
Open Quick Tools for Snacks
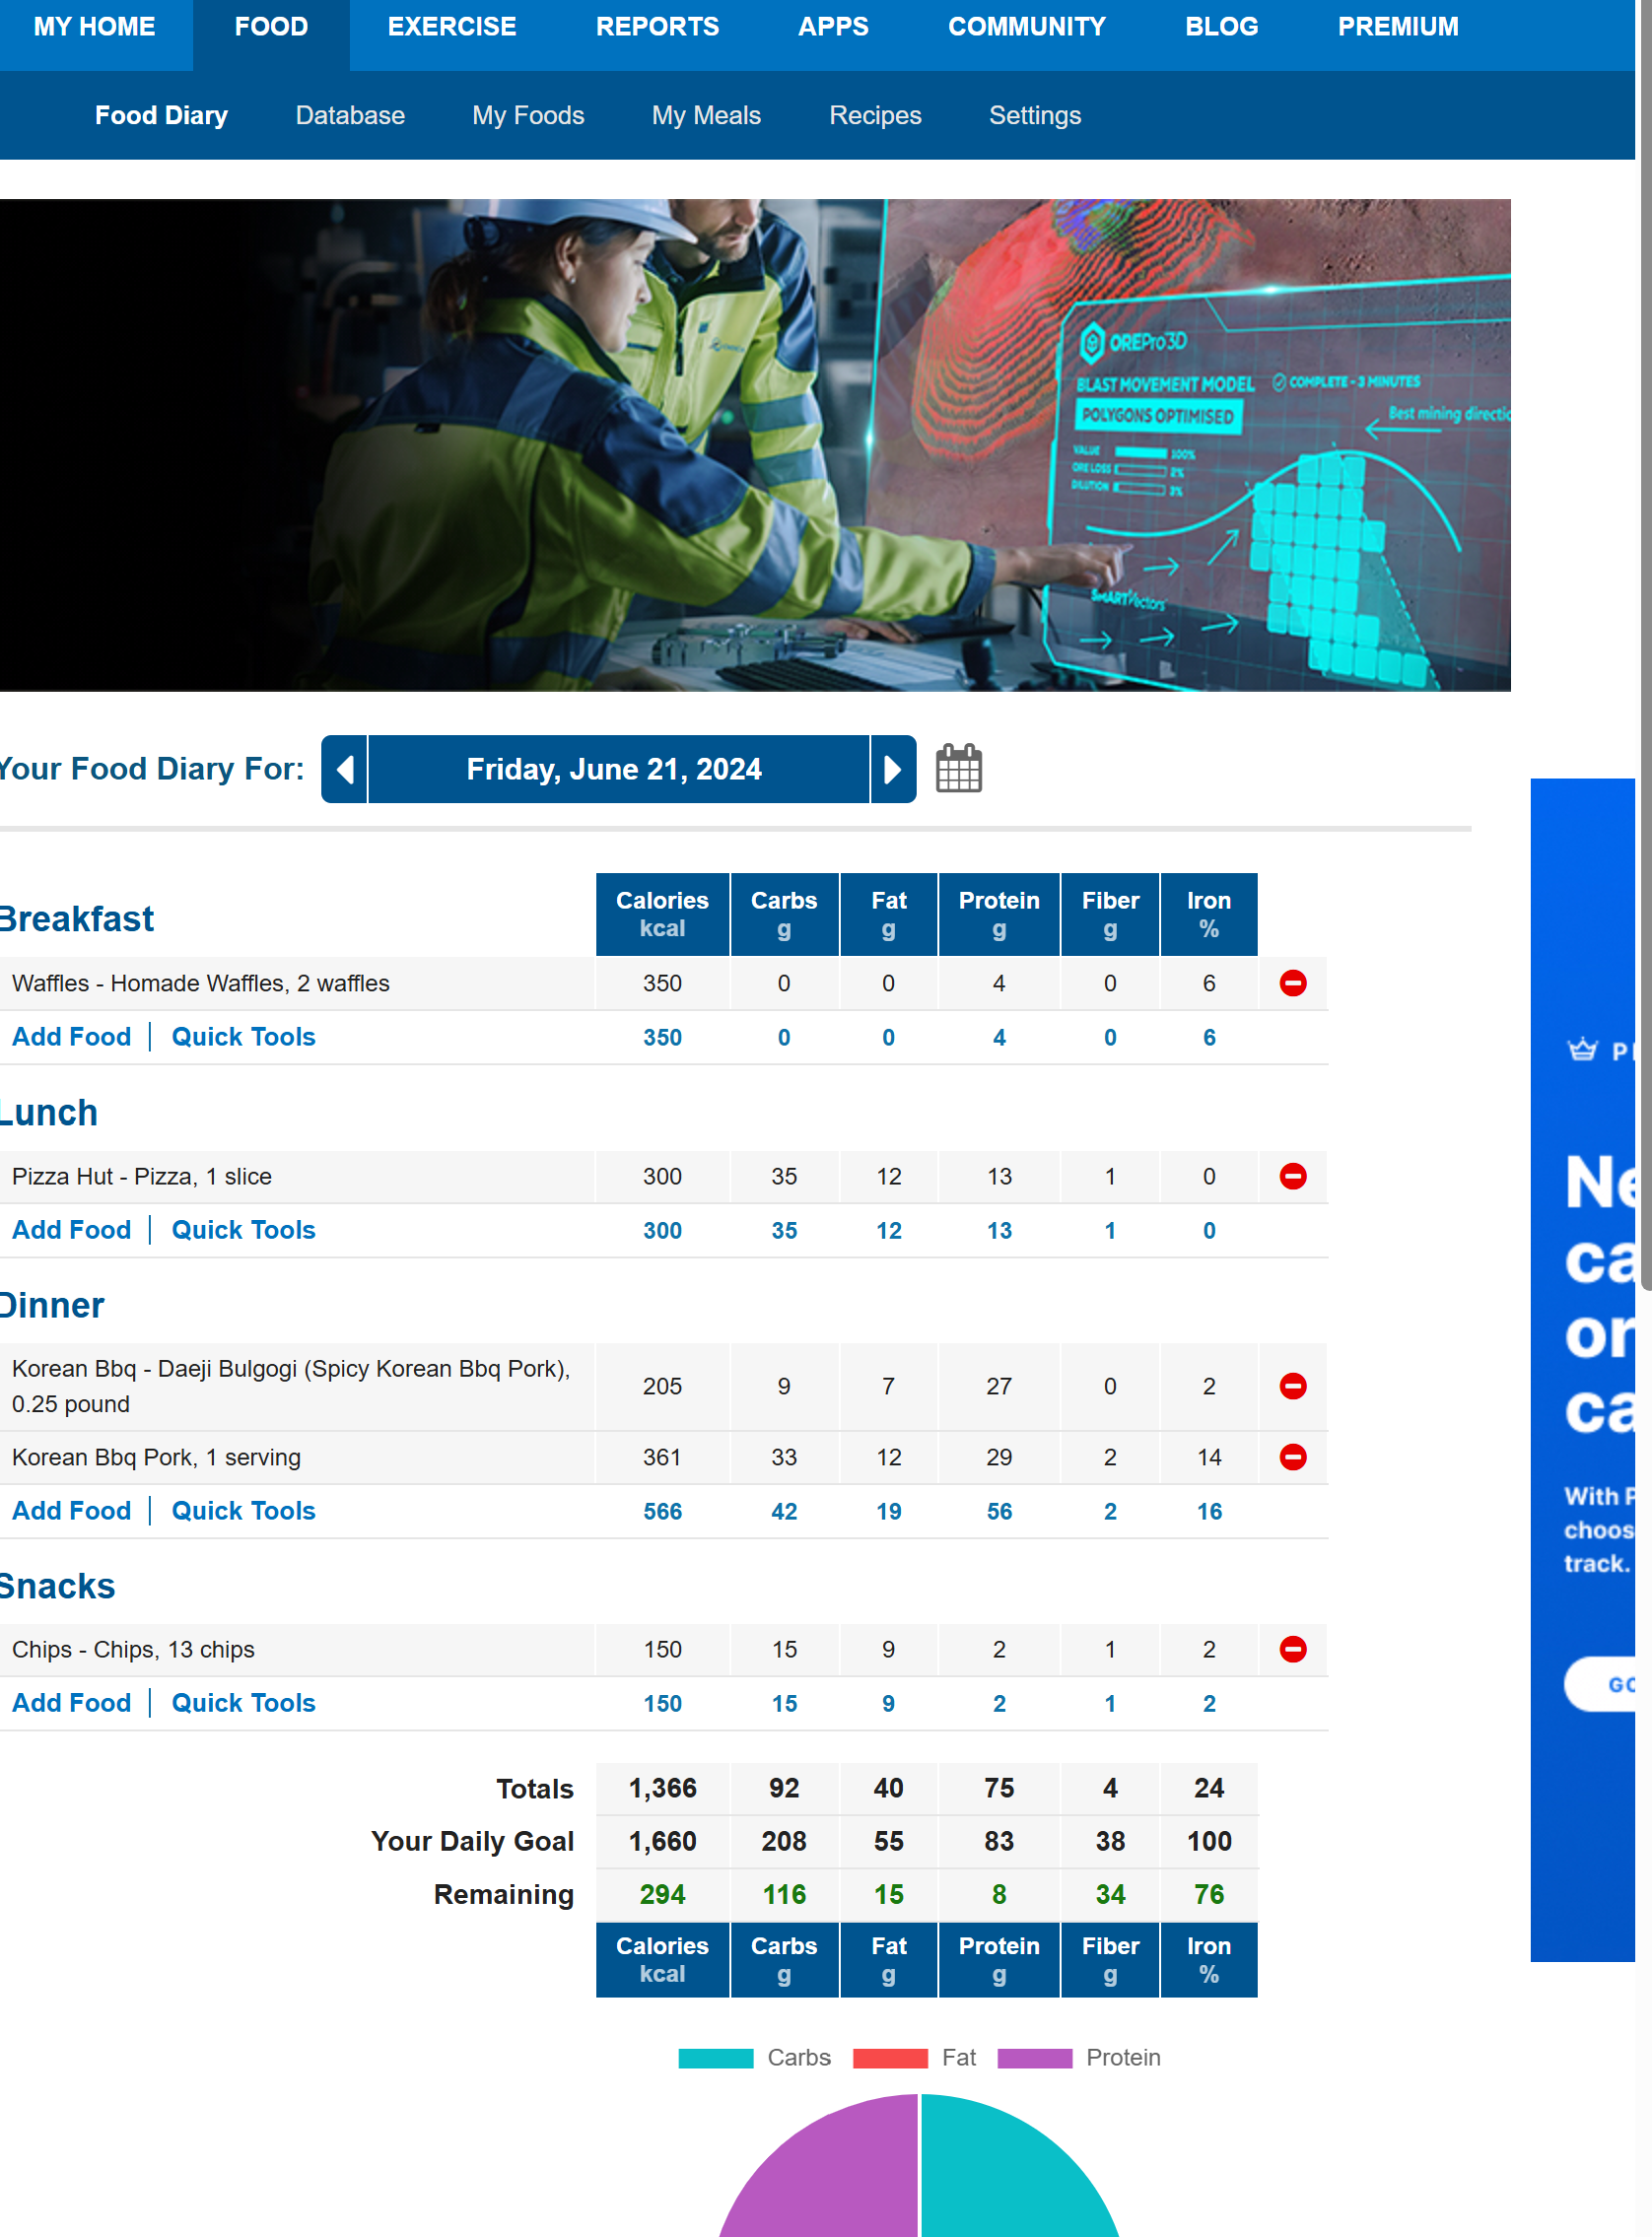tap(243, 1702)
